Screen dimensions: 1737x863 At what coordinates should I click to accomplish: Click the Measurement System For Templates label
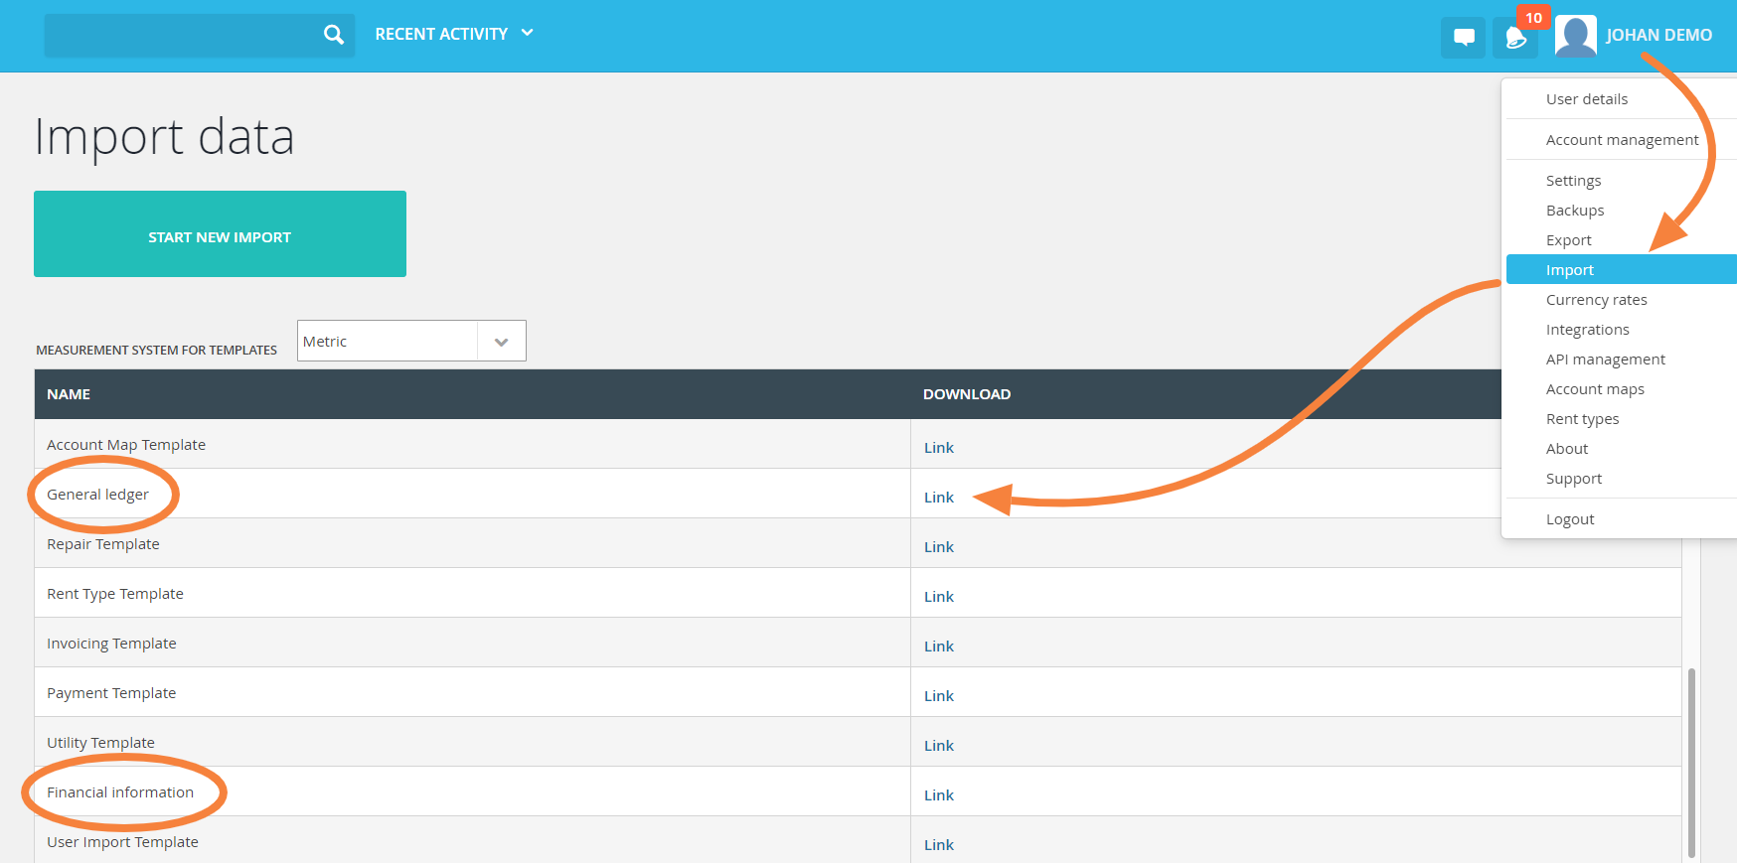click(x=156, y=351)
